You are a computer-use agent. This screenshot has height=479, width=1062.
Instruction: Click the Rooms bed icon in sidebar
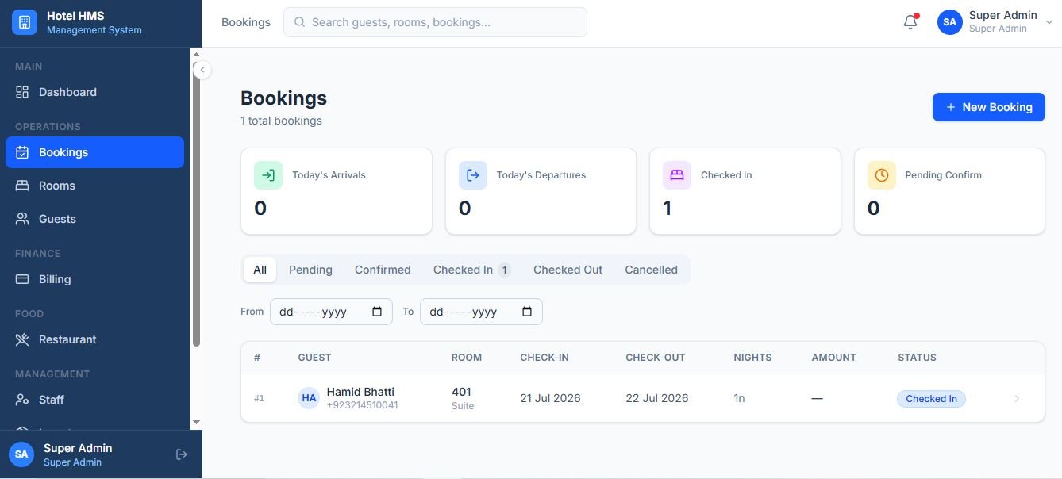point(22,186)
